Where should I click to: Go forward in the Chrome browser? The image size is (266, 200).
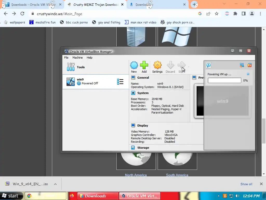point(14,14)
